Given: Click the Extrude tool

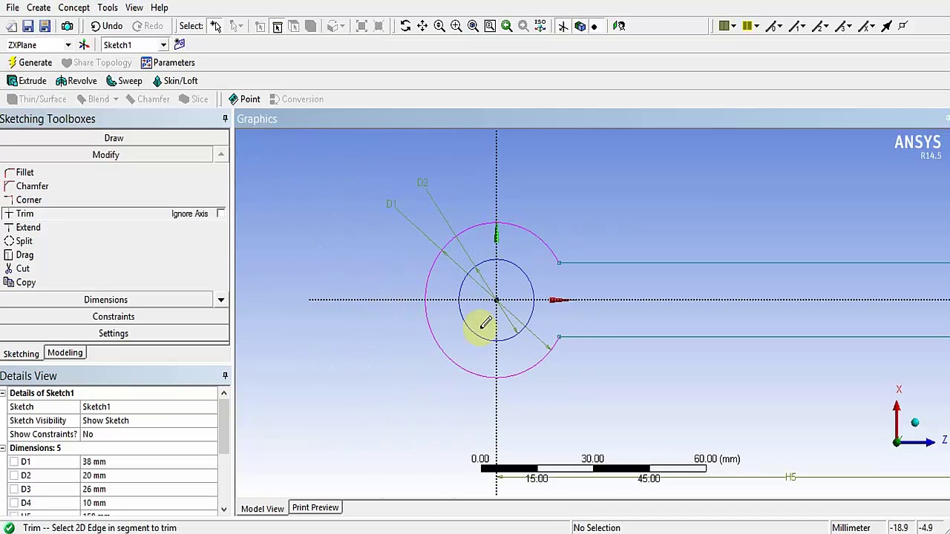Looking at the screenshot, I should [27, 81].
